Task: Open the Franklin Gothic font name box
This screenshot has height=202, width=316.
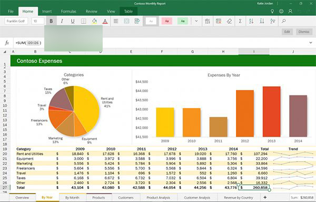Action: 16,21
